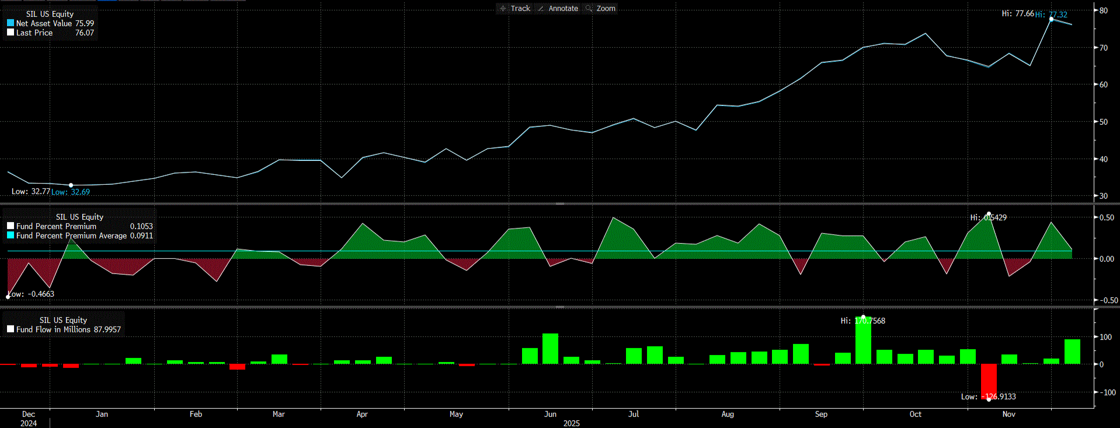The image size is (1120, 428).
Task: Click the Net Asset Value legend label
Action: point(44,23)
